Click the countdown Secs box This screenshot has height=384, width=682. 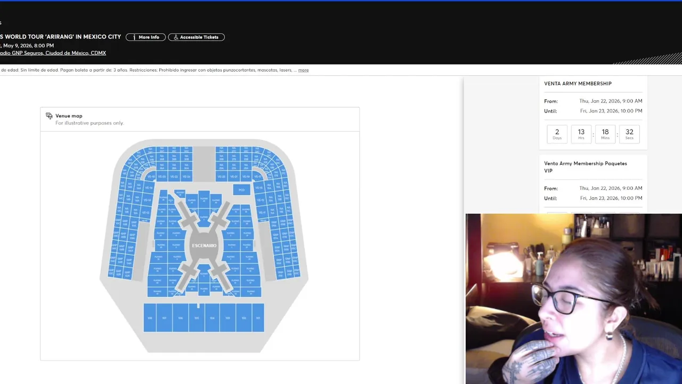[629, 134]
